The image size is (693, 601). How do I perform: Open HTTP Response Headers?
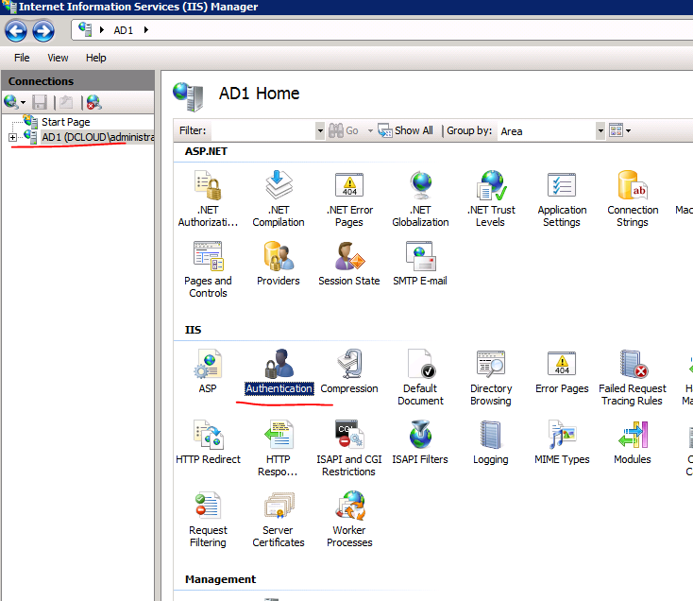tap(279, 448)
